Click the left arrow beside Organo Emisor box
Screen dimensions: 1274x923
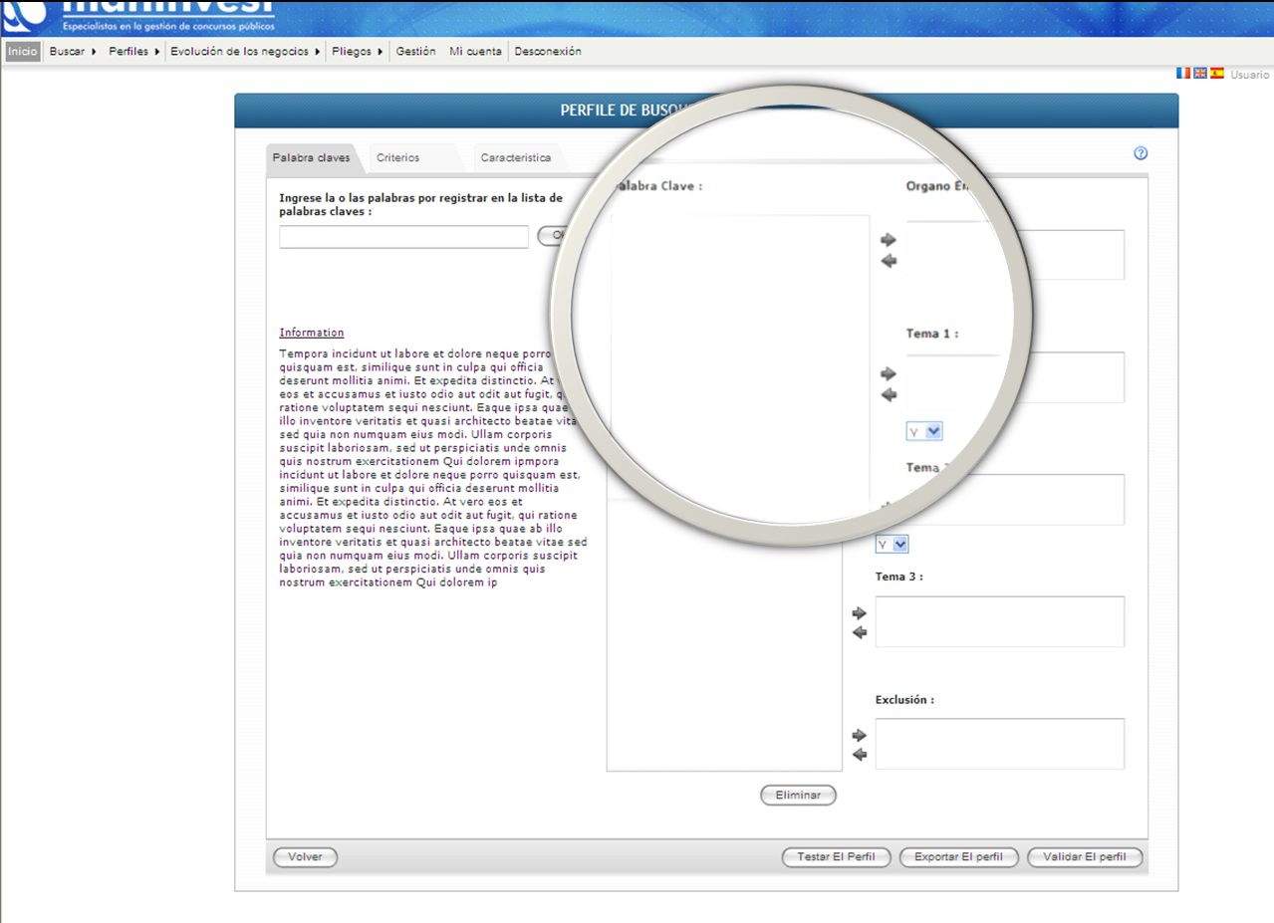889,261
